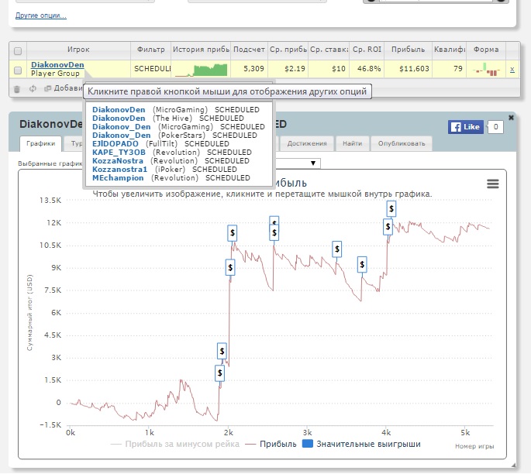Toggle the select-all checkbox in table header
The width and height of the screenshot is (531, 474).
[x=18, y=51]
